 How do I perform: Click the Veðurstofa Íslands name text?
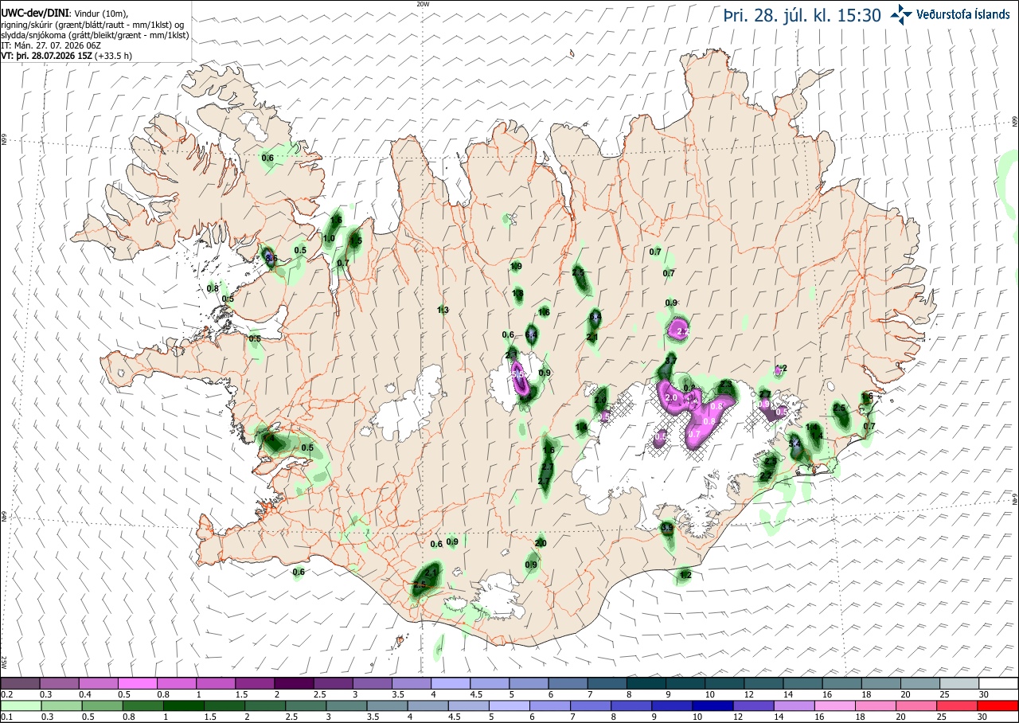click(x=963, y=14)
